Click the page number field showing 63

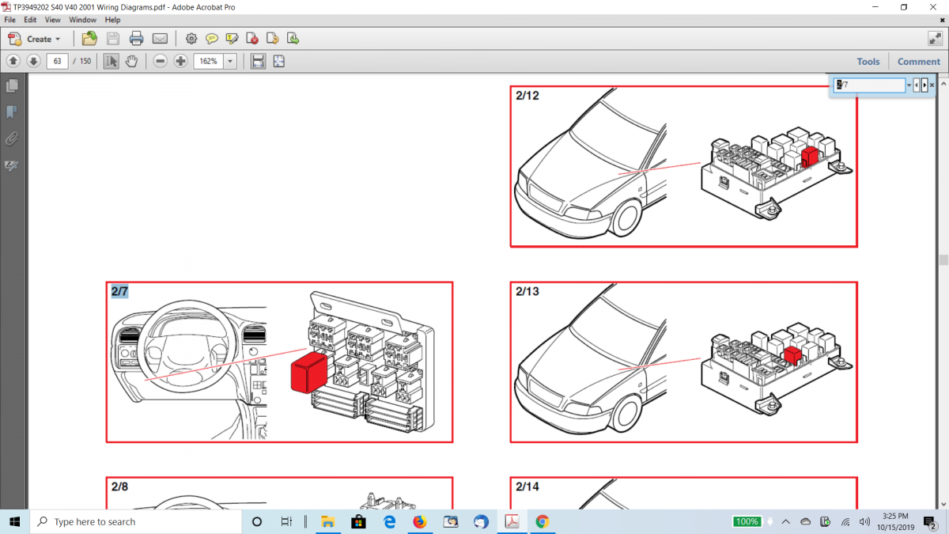click(57, 61)
